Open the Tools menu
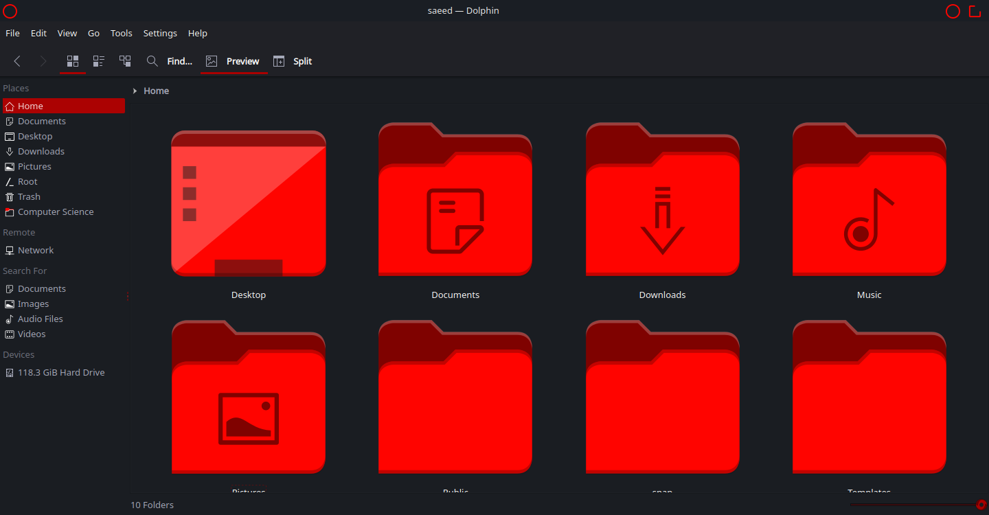 click(122, 33)
